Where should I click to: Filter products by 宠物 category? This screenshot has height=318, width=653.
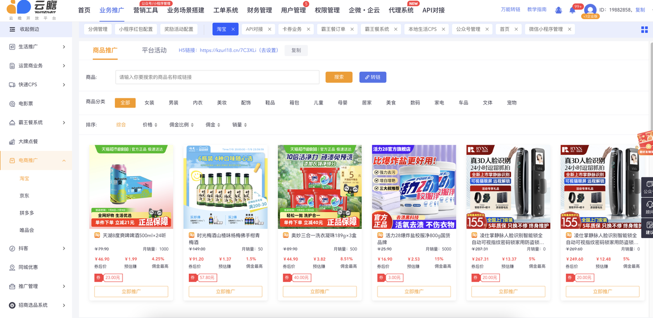click(x=512, y=102)
